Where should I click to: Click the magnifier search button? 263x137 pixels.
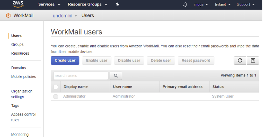pyautogui.click(x=116, y=76)
